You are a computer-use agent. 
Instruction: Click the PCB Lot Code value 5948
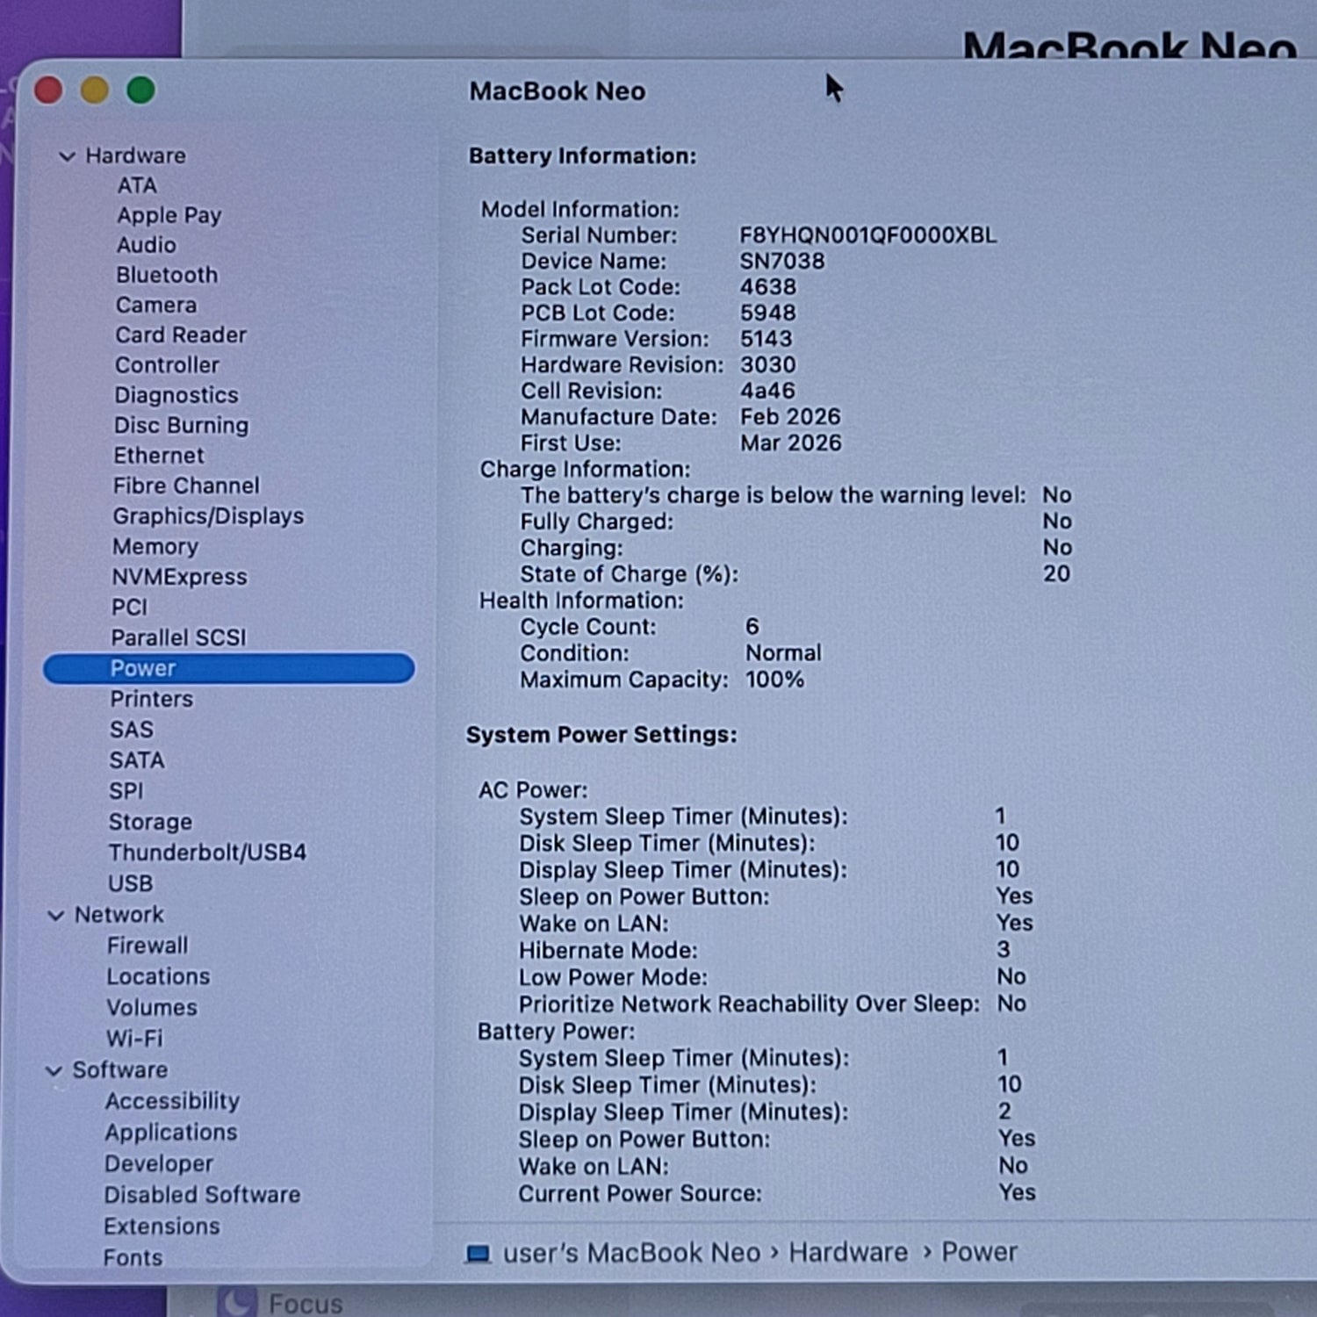pos(768,313)
